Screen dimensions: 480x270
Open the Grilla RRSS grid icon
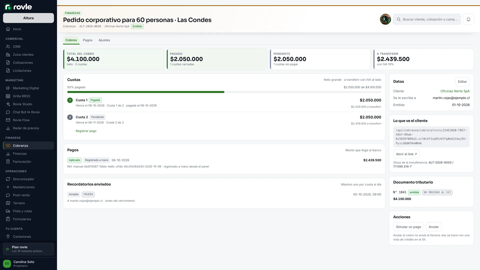(8, 96)
